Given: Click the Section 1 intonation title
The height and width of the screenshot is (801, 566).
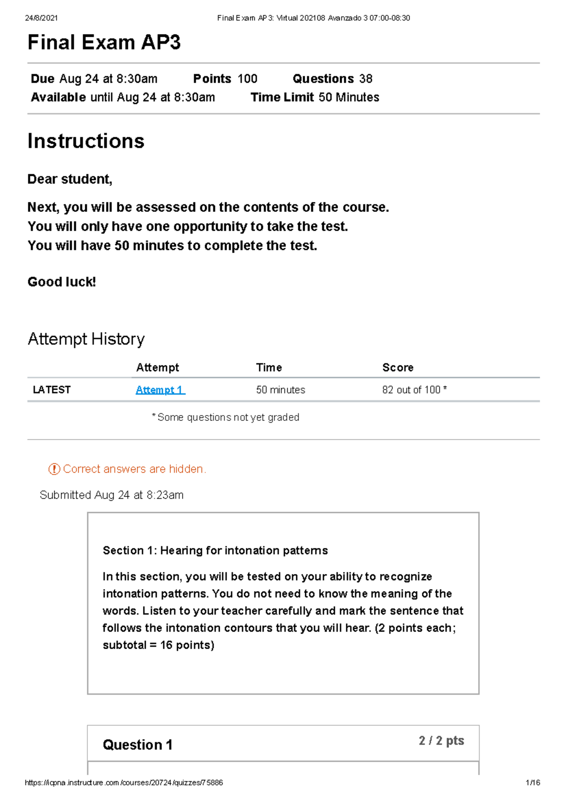Looking at the screenshot, I should (x=215, y=551).
